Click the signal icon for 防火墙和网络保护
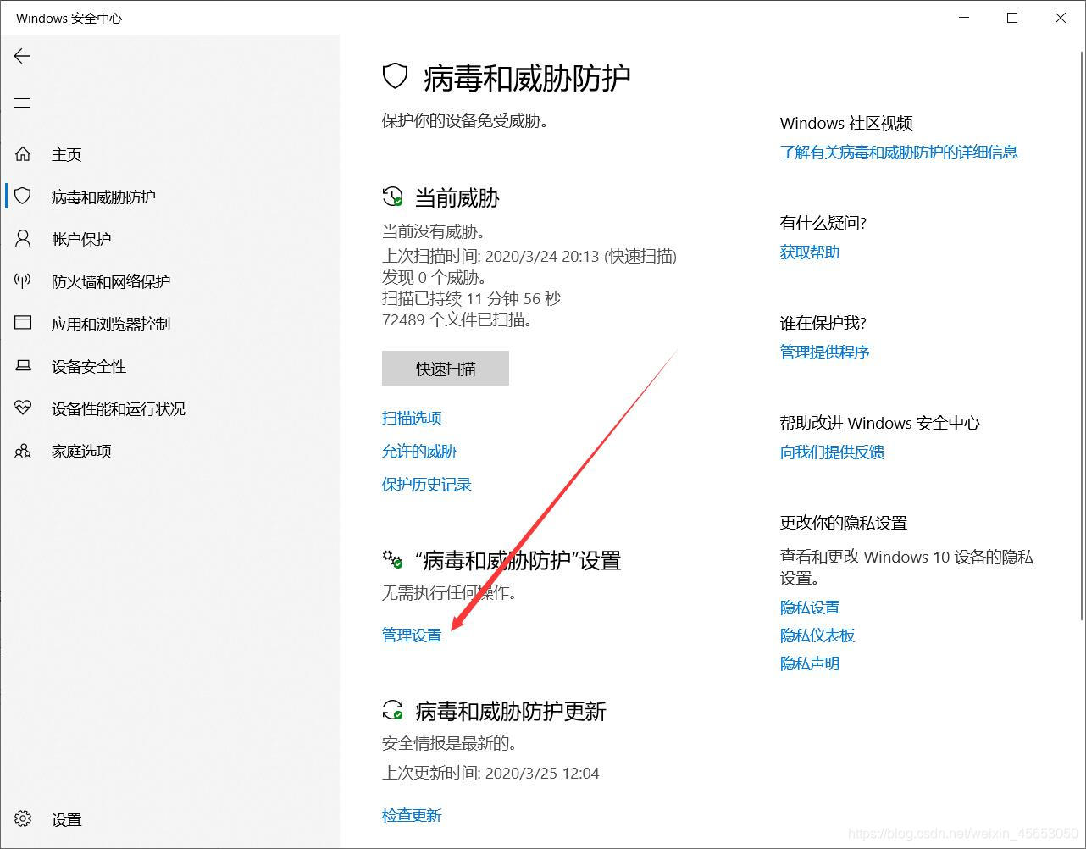1086x849 pixels. click(x=23, y=281)
